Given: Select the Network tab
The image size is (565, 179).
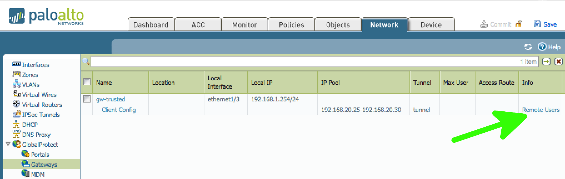Looking at the screenshot, I should pyautogui.click(x=384, y=25).
